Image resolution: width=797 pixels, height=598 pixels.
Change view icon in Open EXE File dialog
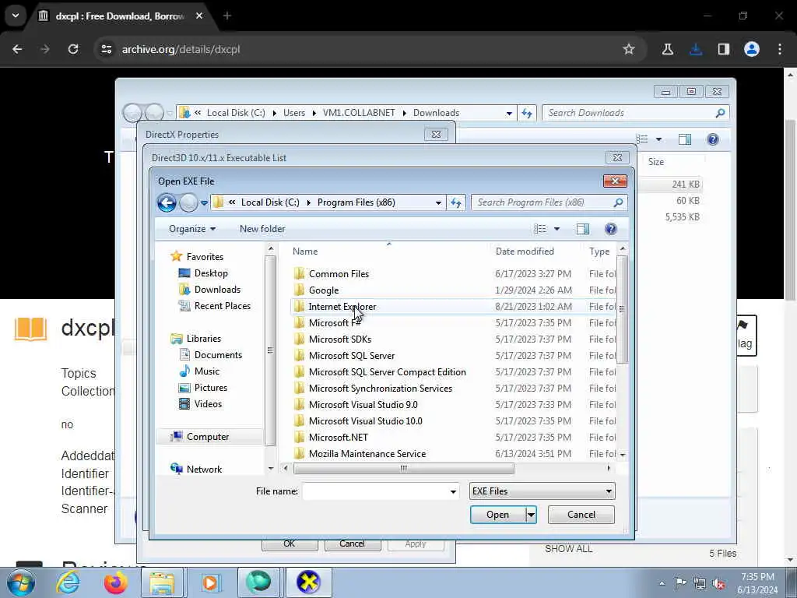click(540, 229)
